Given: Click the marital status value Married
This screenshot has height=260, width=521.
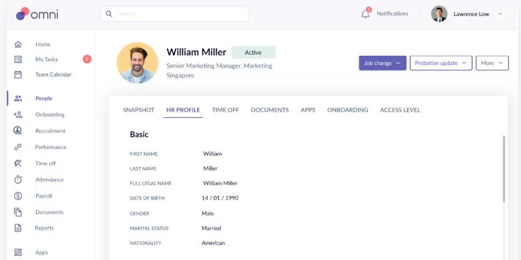Looking at the screenshot, I should [x=212, y=228].
